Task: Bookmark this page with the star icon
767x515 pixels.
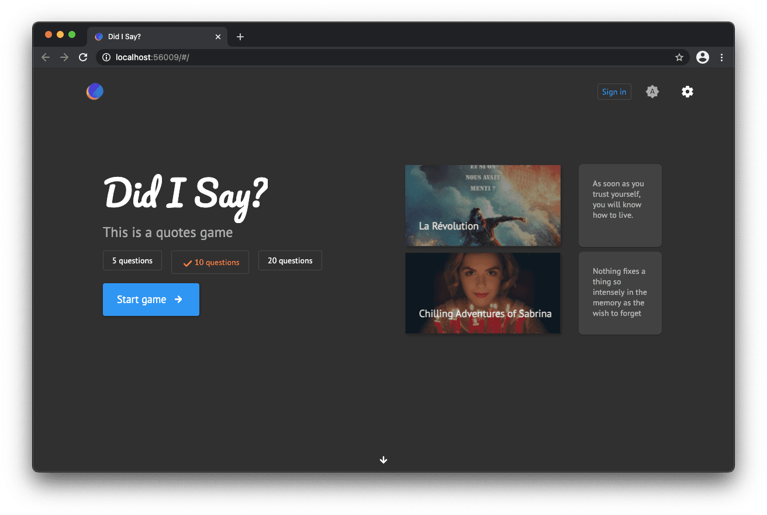Action: pos(679,57)
